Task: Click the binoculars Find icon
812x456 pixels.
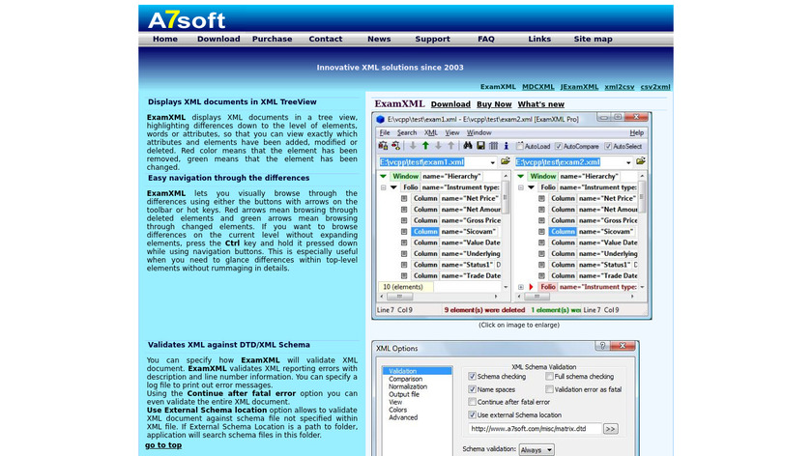Action: 468,146
